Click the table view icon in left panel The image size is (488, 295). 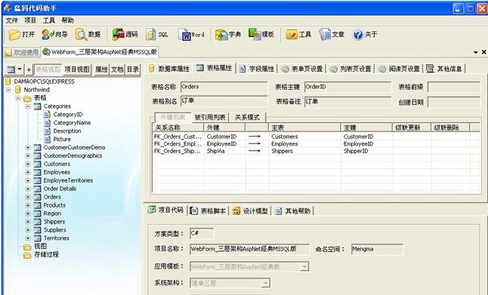(x=11, y=69)
